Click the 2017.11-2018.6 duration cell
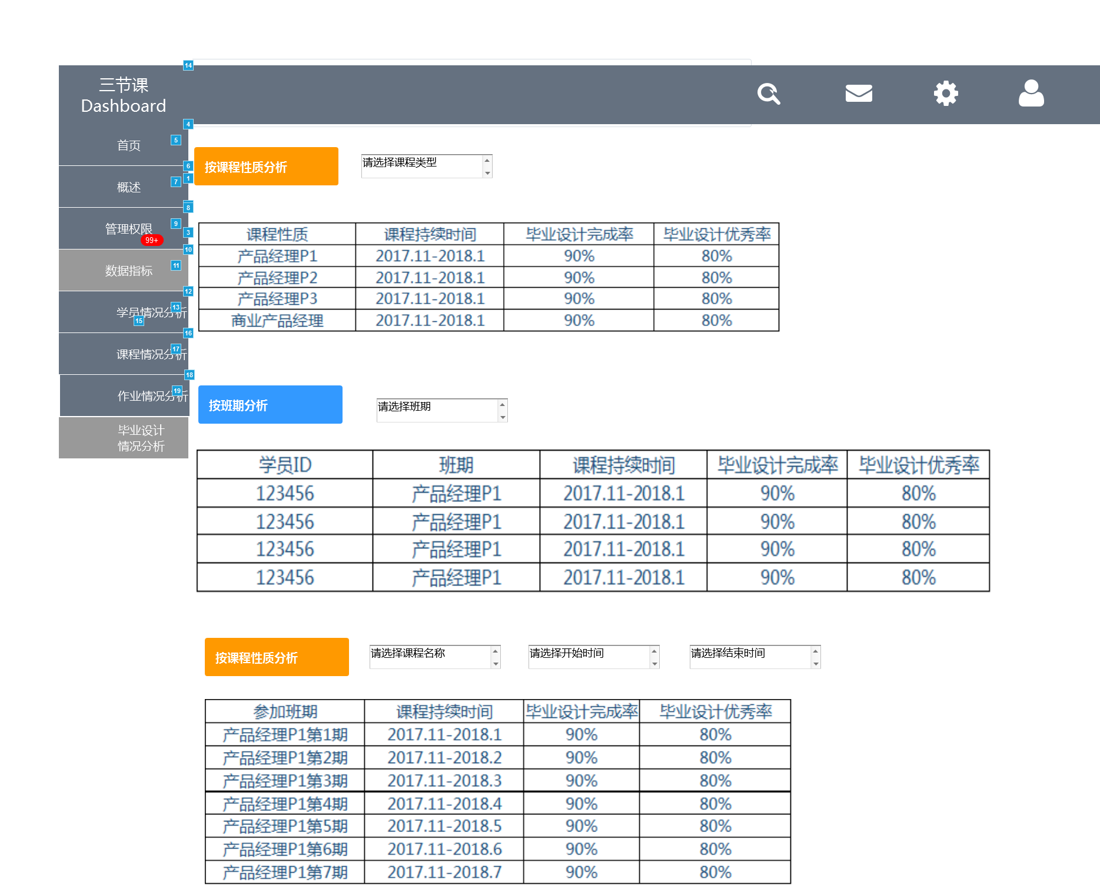 [444, 849]
